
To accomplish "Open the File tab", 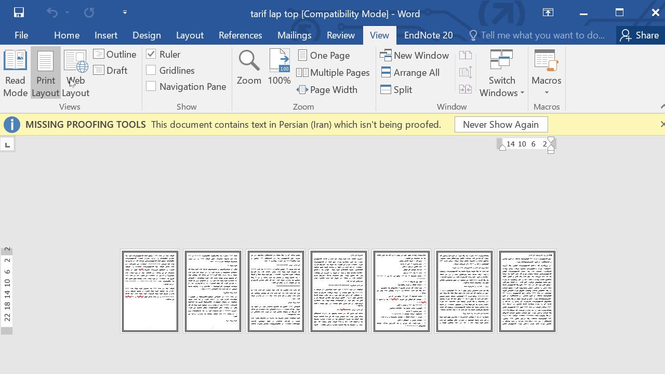I will click(21, 35).
